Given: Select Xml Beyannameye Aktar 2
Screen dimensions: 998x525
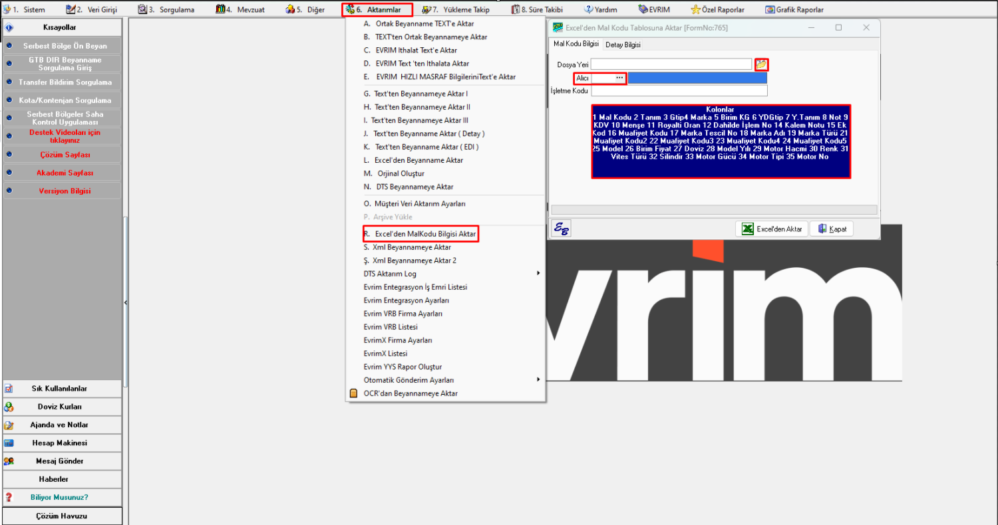Looking at the screenshot, I should [446, 261].
